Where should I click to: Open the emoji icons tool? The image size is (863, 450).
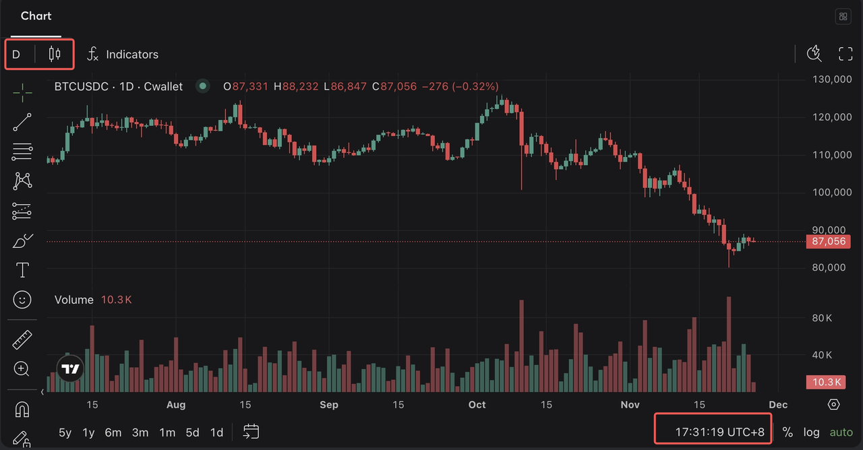pyautogui.click(x=22, y=300)
